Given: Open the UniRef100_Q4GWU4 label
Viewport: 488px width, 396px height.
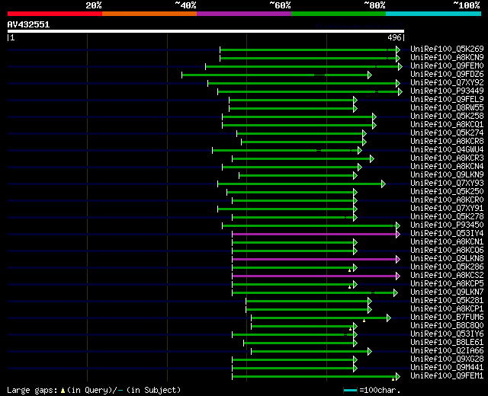Looking at the screenshot, I should pos(447,150).
